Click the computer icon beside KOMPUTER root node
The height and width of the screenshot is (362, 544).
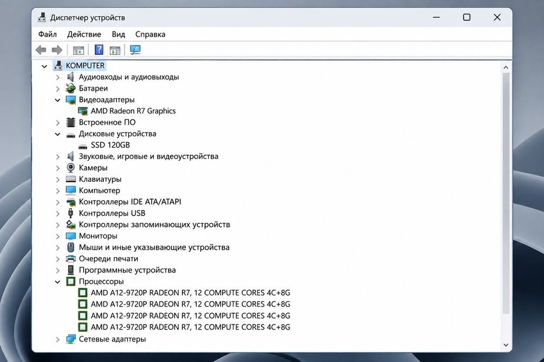tap(58, 66)
